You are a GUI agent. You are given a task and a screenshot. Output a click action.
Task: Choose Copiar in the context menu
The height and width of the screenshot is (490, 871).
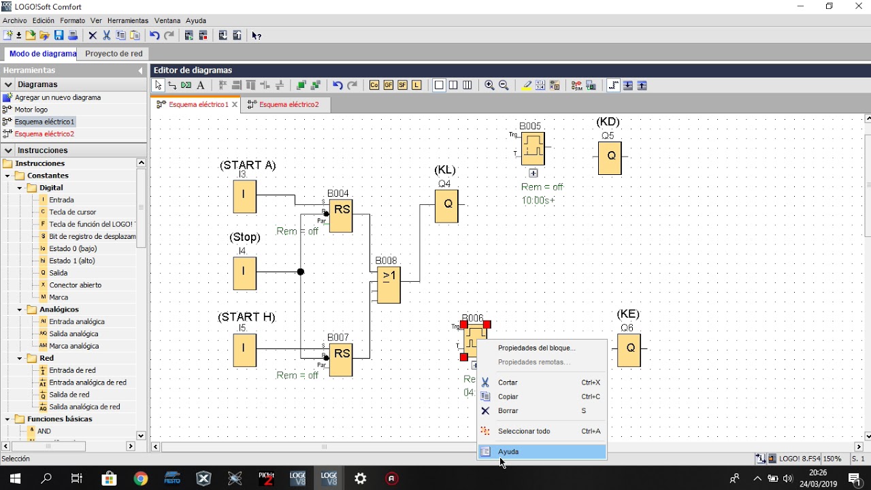[542, 397]
